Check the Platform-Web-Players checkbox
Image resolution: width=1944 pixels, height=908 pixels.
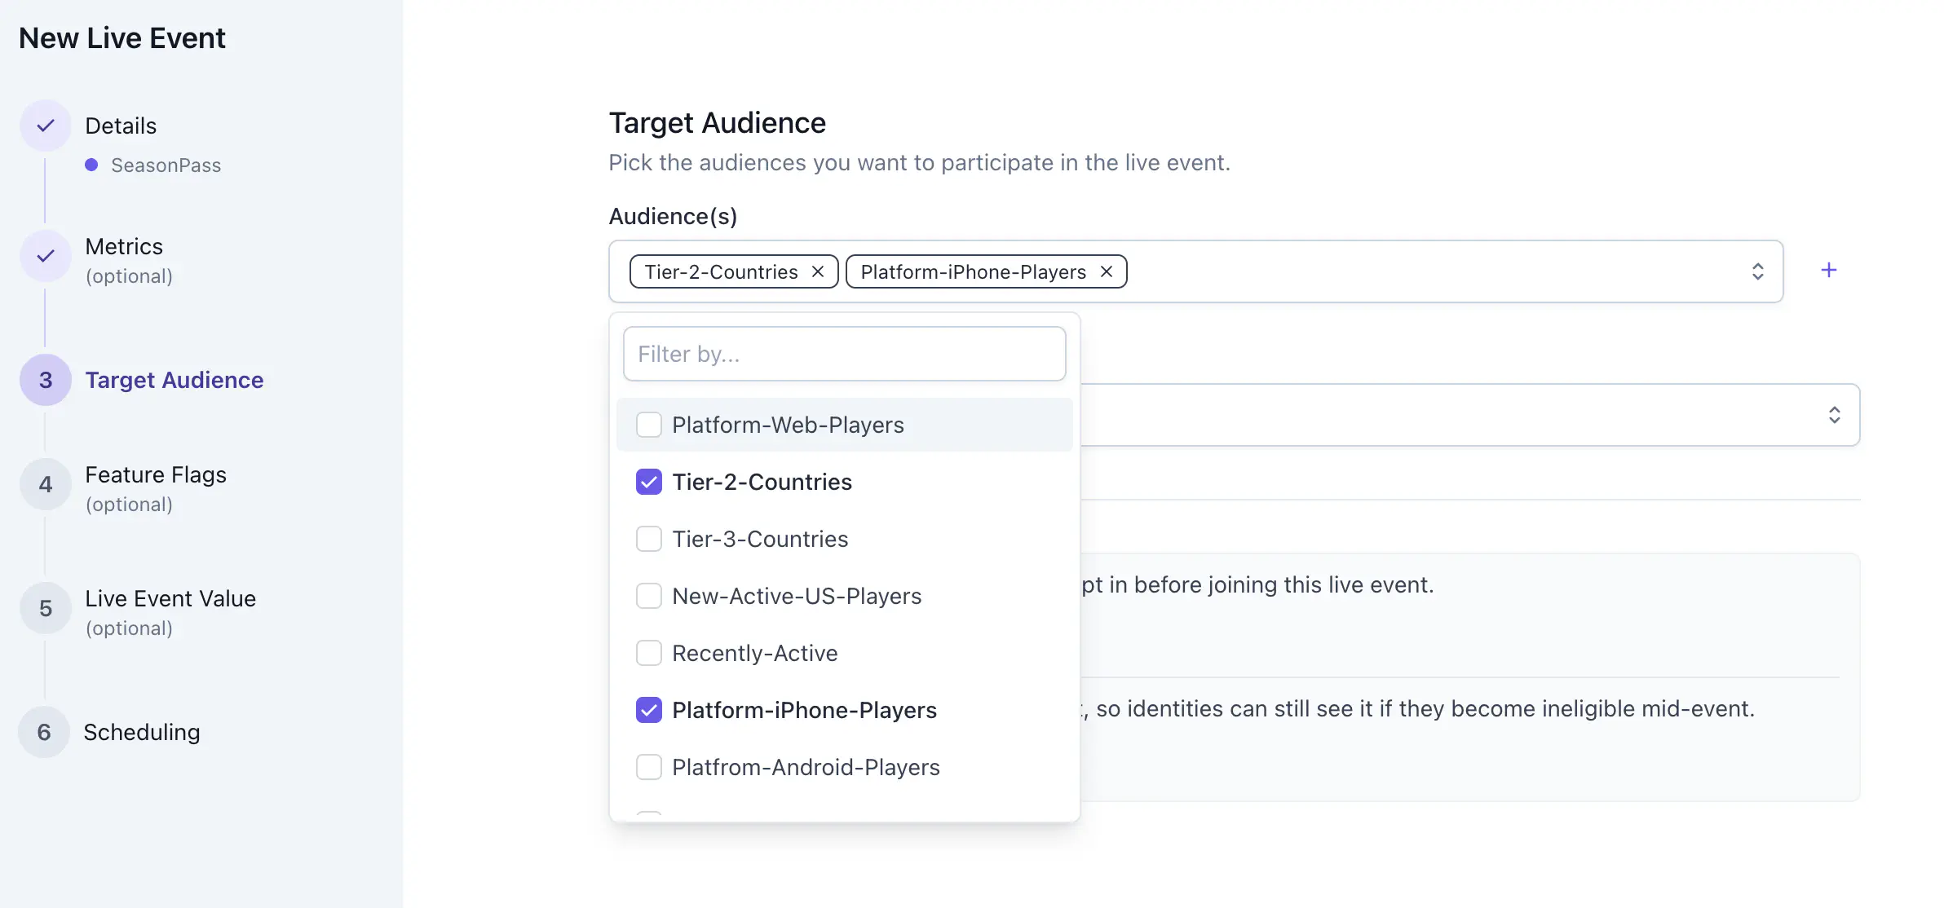pos(649,425)
